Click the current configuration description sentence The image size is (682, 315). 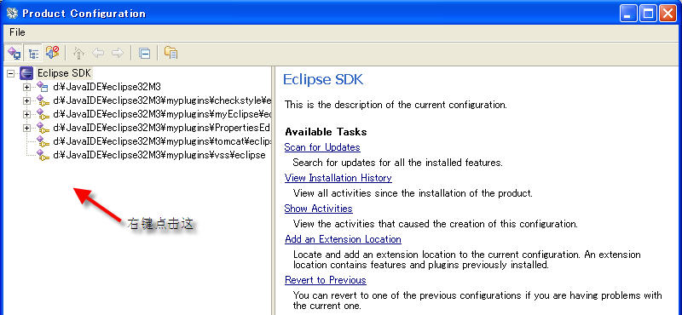(396, 105)
